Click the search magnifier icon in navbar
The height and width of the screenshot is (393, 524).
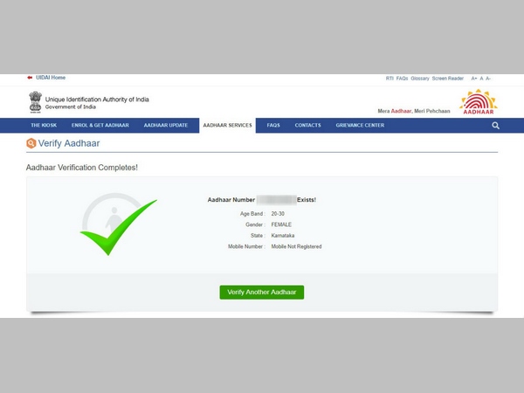[495, 126]
